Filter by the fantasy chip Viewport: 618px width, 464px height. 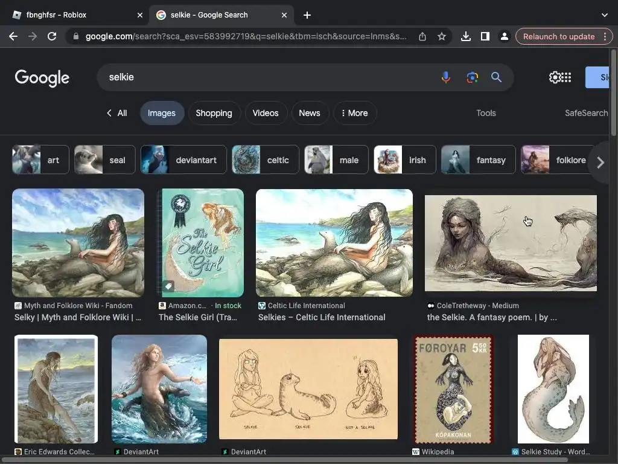click(478, 159)
